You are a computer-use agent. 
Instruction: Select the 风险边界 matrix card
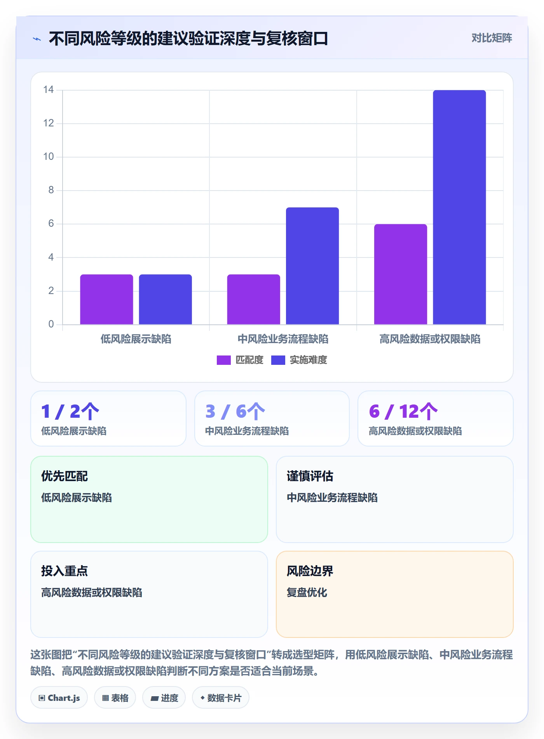coord(395,594)
